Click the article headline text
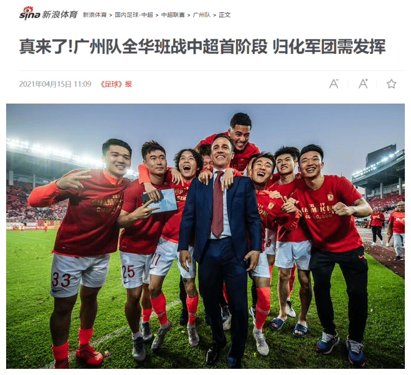Screen dimensions: 411x375 click(202, 47)
